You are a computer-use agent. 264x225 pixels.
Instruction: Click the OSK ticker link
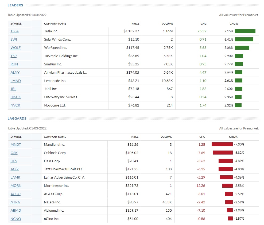pyautogui.click(x=14, y=153)
